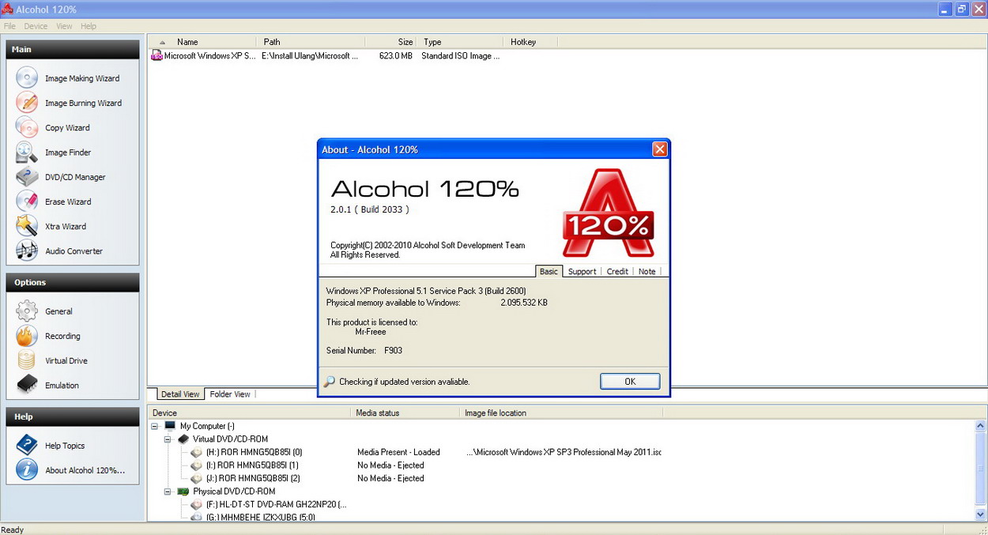Click 'Standard ISO Image' type cell
The height and width of the screenshot is (535, 988).
click(x=460, y=56)
